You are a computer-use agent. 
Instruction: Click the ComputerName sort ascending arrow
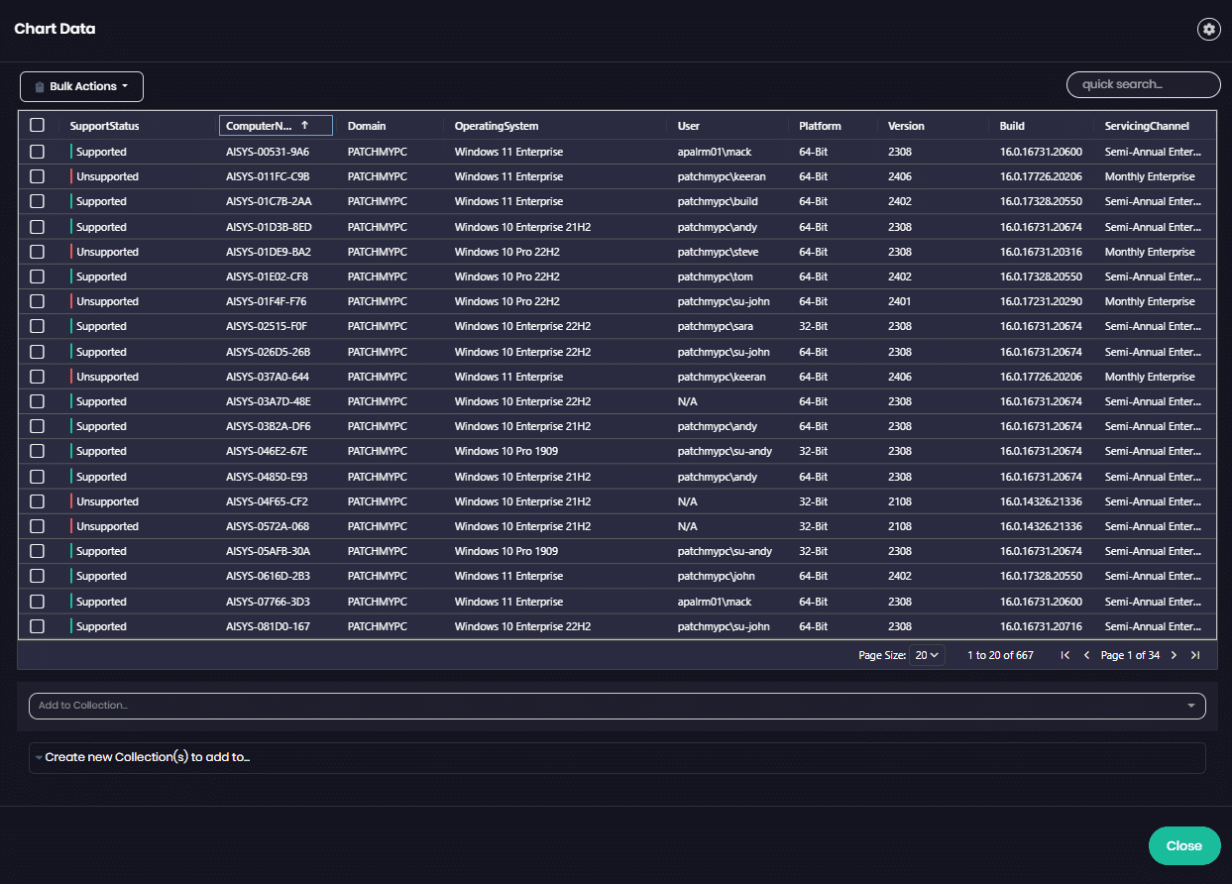click(304, 126)
